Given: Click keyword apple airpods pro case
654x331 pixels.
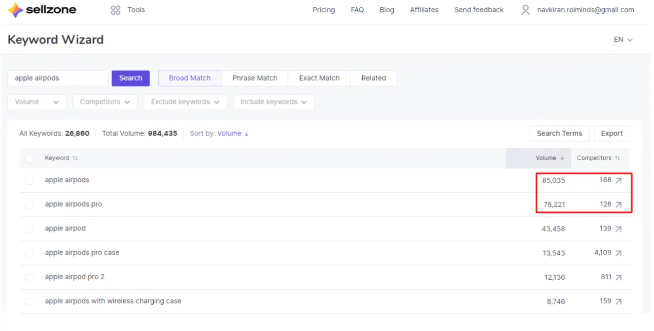Looking at the screenshot, I should click(x=82, y=253).
